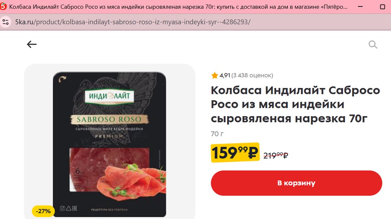This screenshot has width=391, height=219.
Task: Click the 4,91 rating value
Action: pos(225,75)
